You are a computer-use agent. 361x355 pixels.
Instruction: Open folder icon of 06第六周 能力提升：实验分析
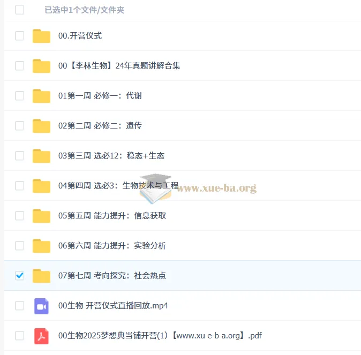coord(41,246)
